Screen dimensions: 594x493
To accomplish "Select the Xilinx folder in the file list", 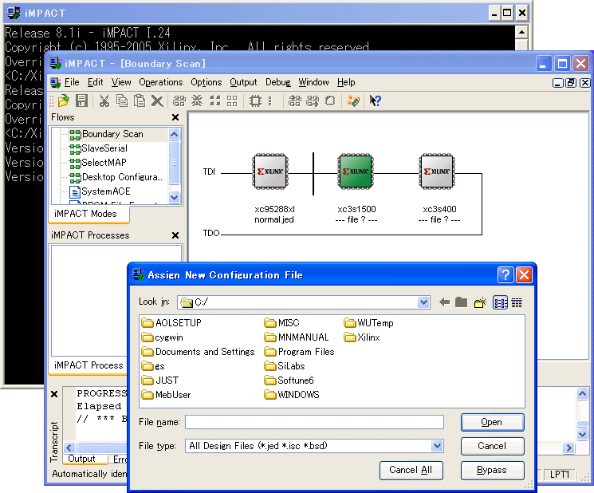I will tap(368, 337).
